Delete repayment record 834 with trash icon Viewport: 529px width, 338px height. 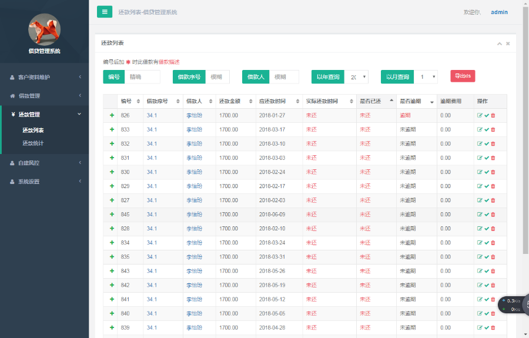tap(493, 243)
